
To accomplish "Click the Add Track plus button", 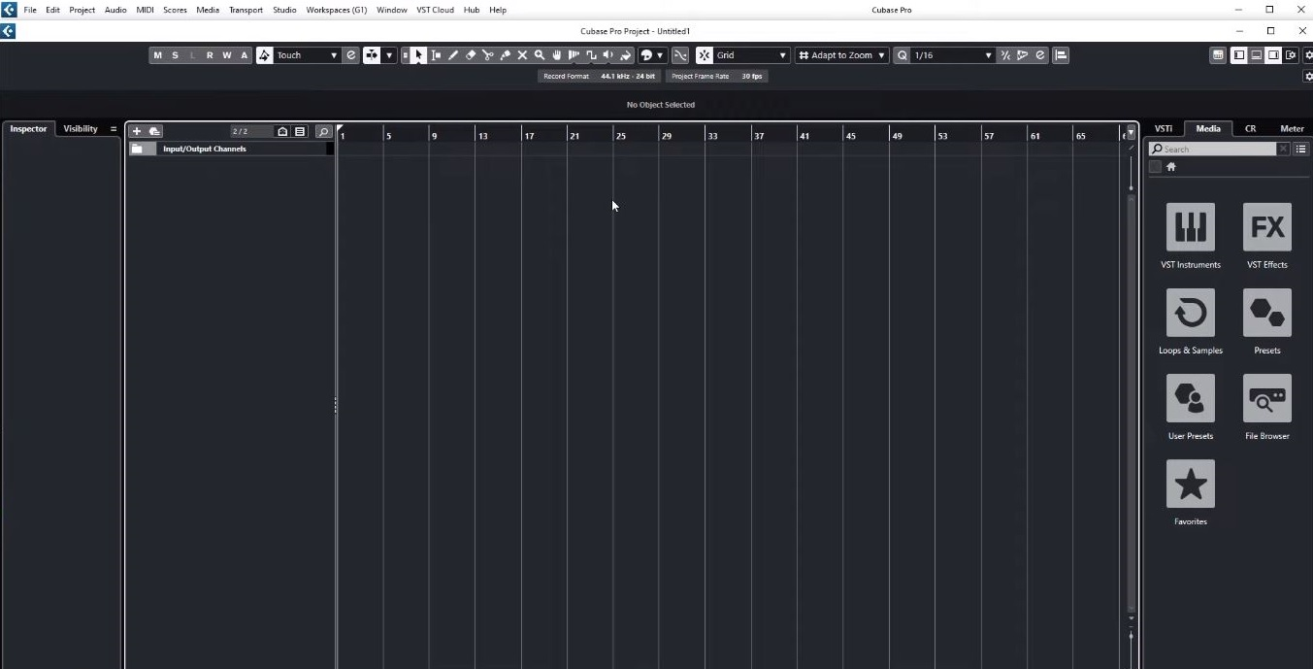I will 137,131.
